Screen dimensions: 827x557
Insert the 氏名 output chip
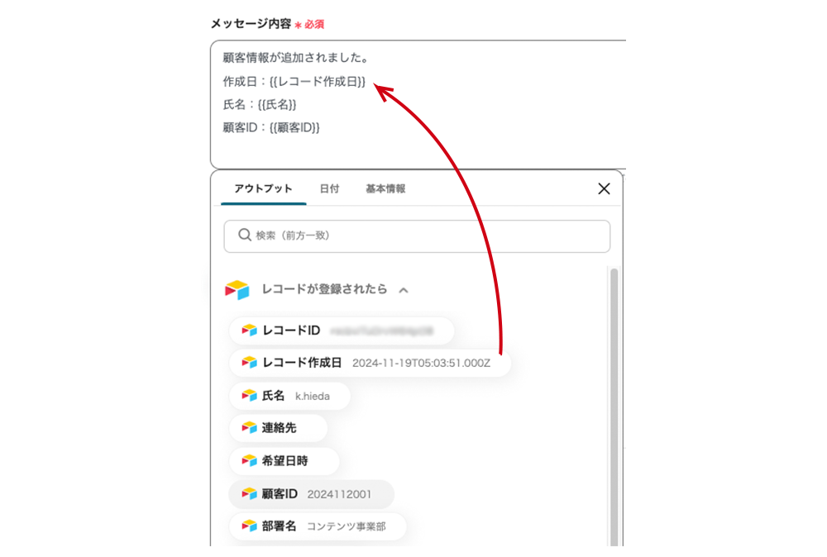coord(289,396)
